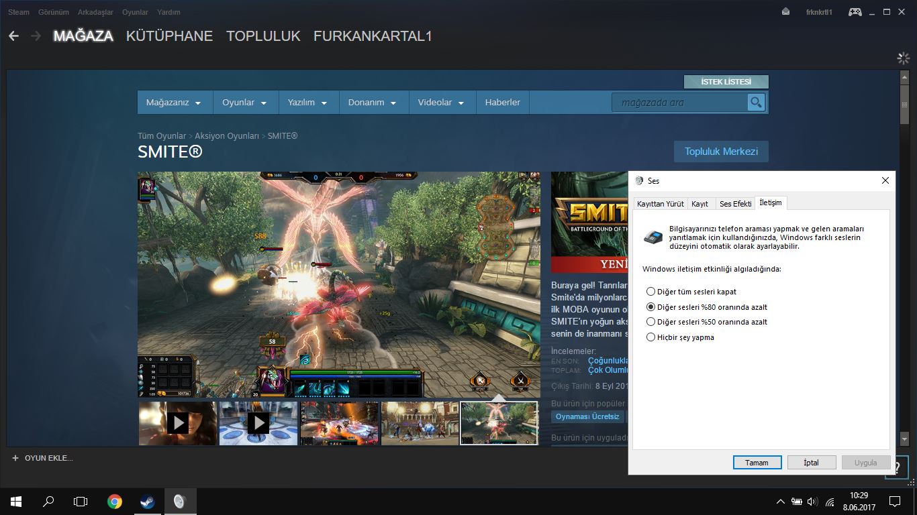This screenshot has width=917, height=515.
Task: Open the FURKANKARTAL1 profile section
Action: tap(373, 36)
